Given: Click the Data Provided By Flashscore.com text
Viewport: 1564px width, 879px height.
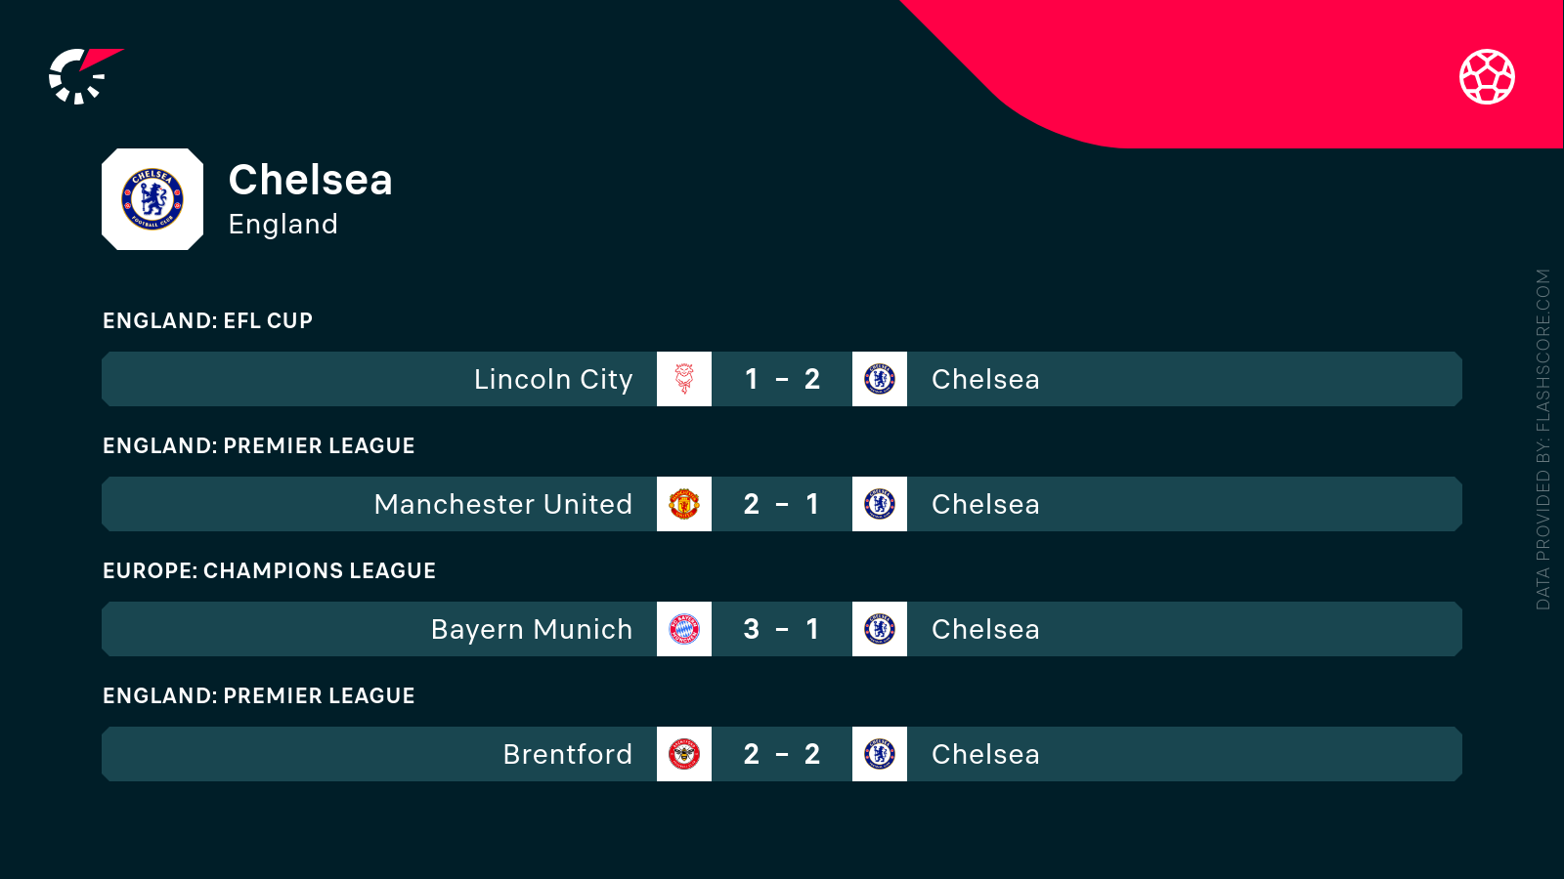Looking at the screenshot, I should pos(1542,439).
